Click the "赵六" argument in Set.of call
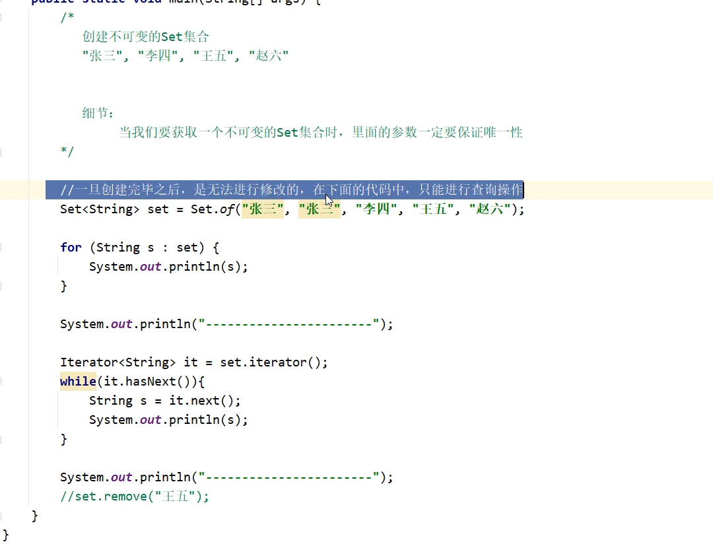This screenshot has width=713, height=546. [490, 209]
